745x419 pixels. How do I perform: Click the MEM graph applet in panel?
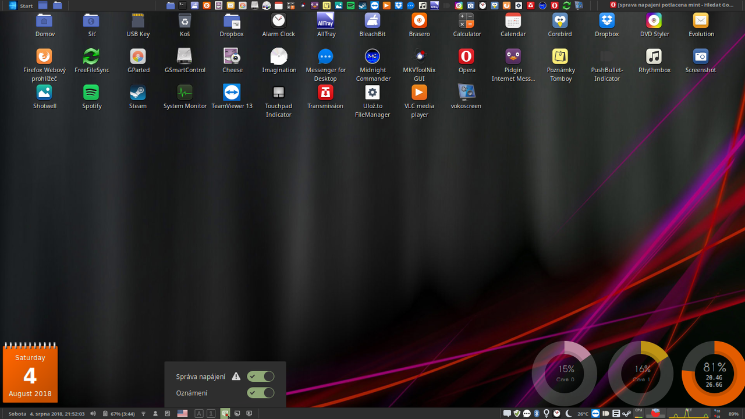655,413
